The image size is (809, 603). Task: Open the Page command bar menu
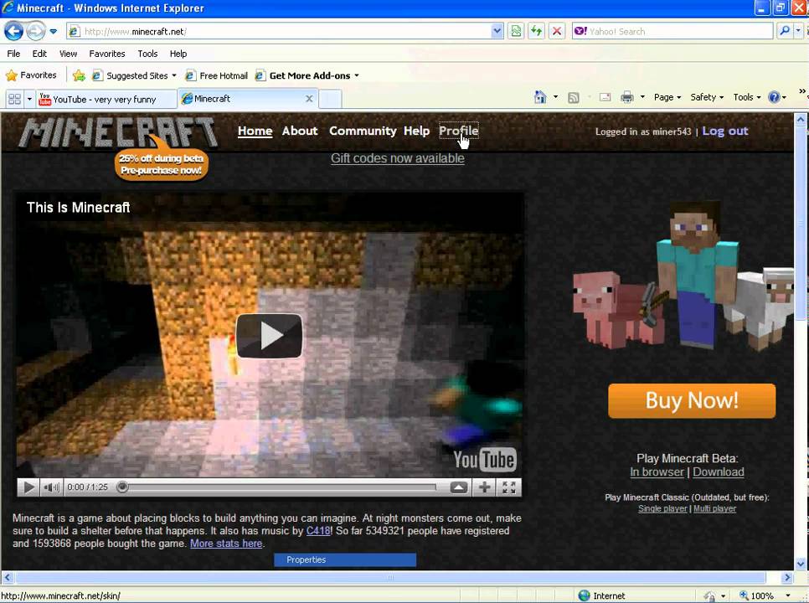tap(667, 97)
